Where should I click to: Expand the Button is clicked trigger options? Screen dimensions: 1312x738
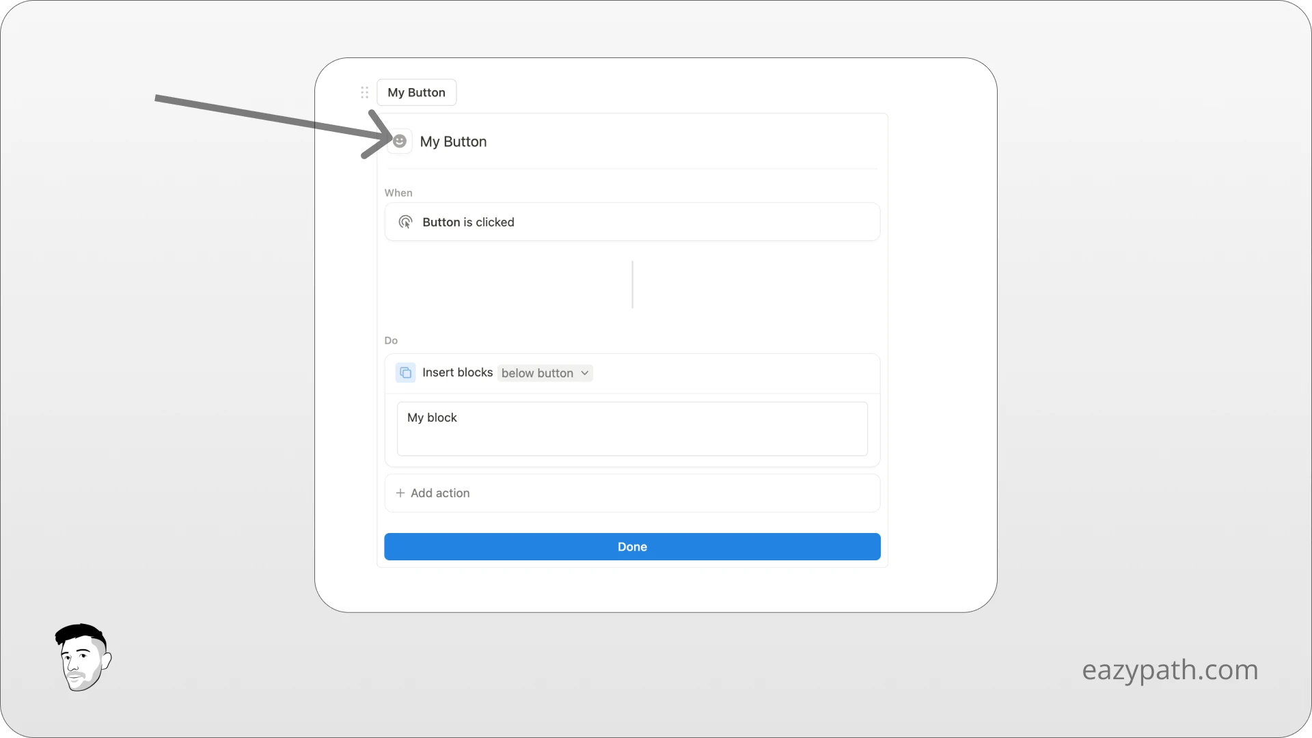click(631, 221)
